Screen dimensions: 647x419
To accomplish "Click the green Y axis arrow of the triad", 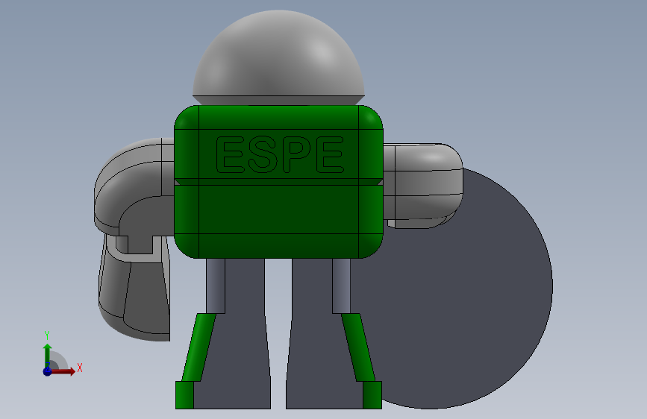I will (x=48, y=355).
